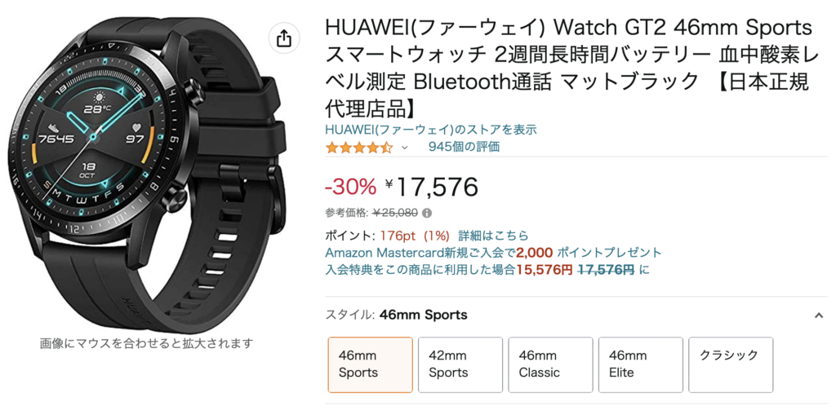
Task: Choose the 46mm Classic style
Action: pos(550,364)
